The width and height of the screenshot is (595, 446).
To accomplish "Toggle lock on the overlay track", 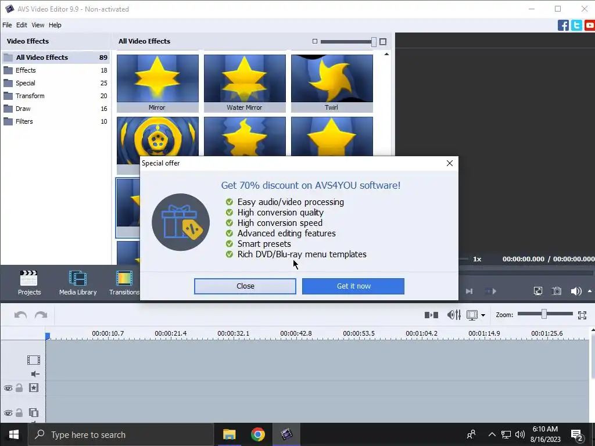I will [x=19, y=412].
